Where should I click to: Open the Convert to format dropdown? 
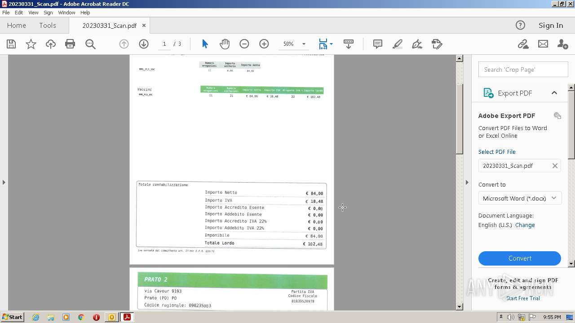(x=520, y=198)
